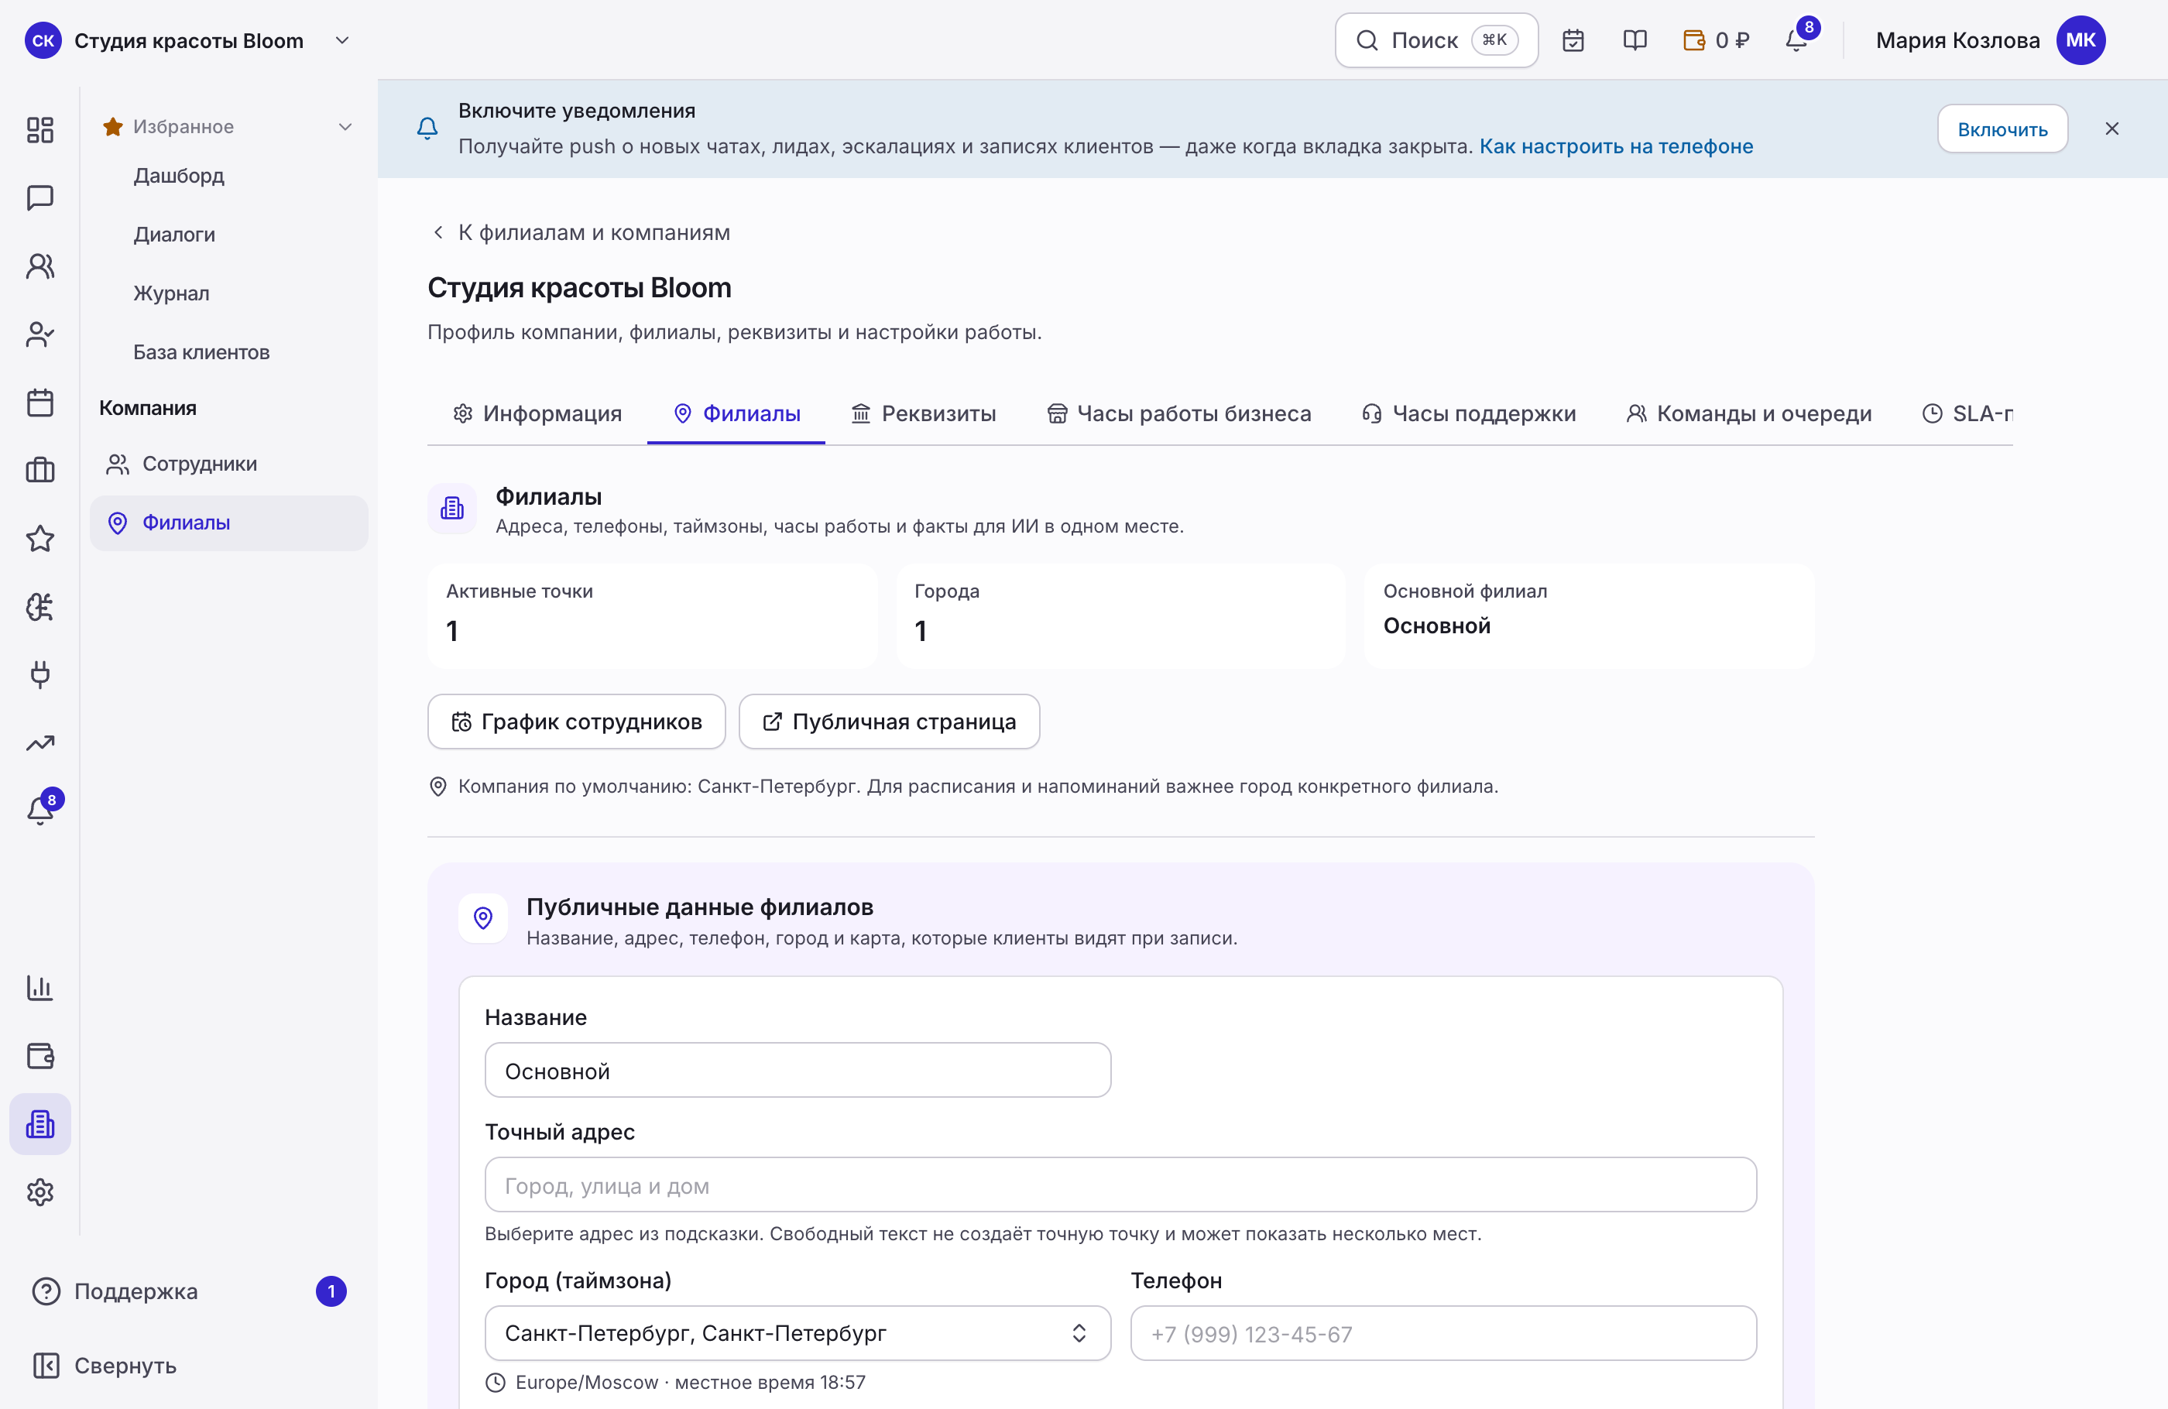Screen dimensions: 2168x1409
Task: Focus the Название input field
Action: pos(797,1070)
